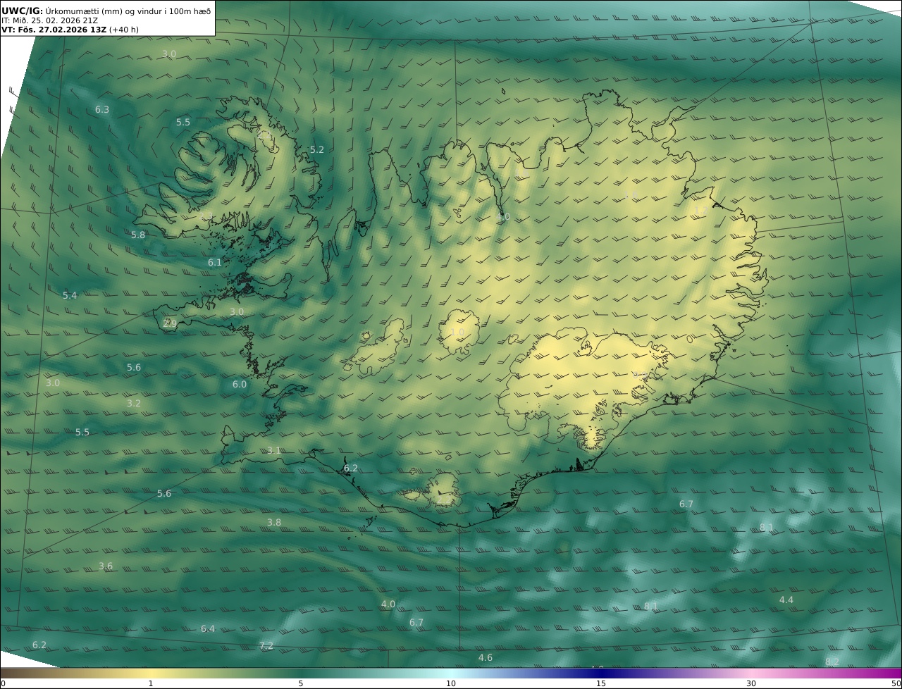Click the colorbar tick label 1

tap(151, 683)
